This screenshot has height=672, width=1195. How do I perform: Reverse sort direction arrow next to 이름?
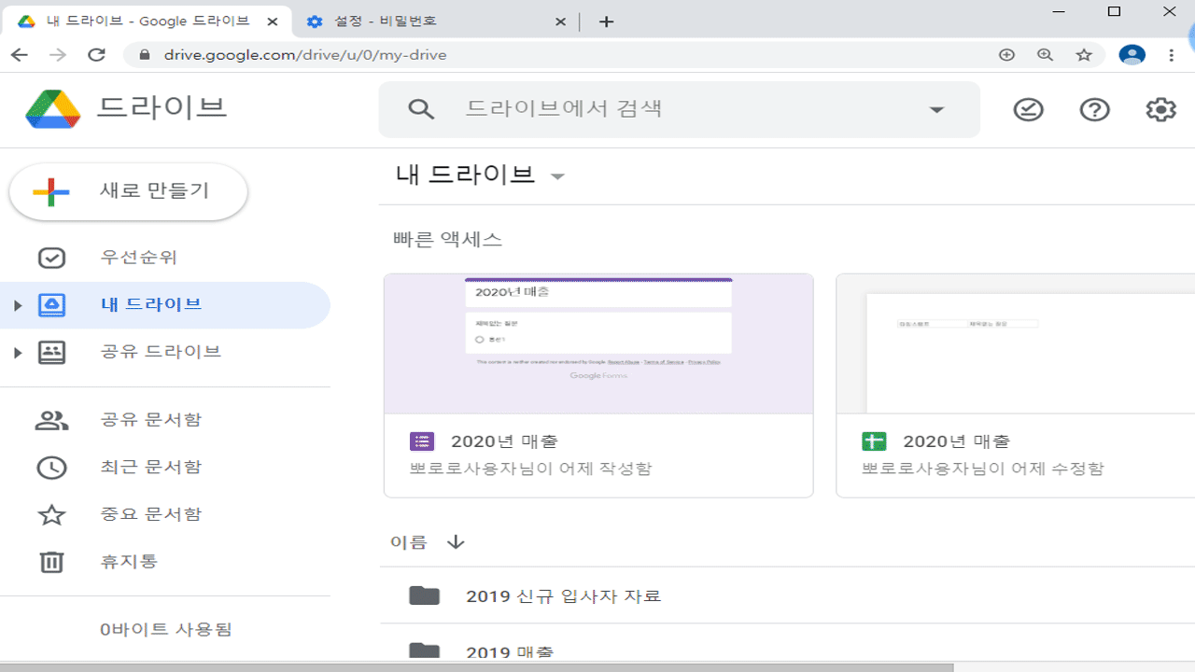click(456, 542)
